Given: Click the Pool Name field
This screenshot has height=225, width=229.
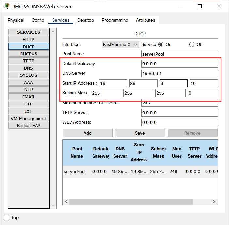Looking at the screenshot, I should point(179,54).
